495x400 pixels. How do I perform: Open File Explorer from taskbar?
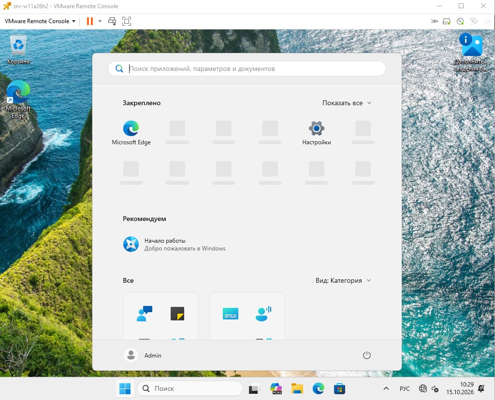click(x=297, y=388)
